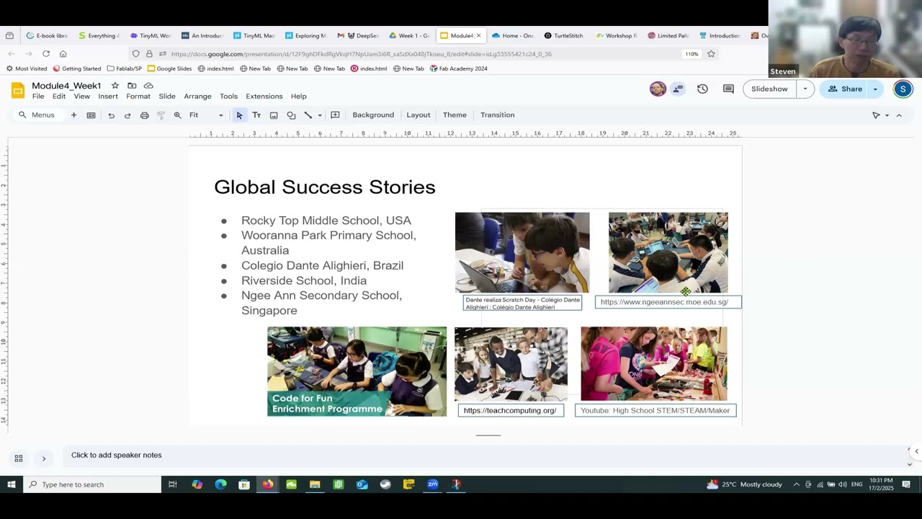Viewport: 922px width, 519px height.
Task: Click the collaborator avatar photo
Action: (658, 89)
